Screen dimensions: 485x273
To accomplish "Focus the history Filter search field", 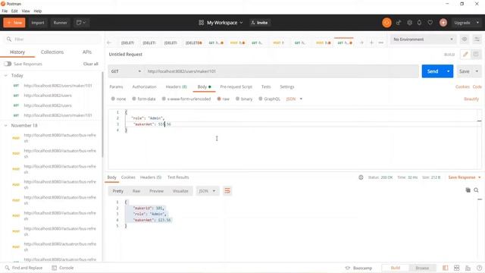I will (52, 39).
